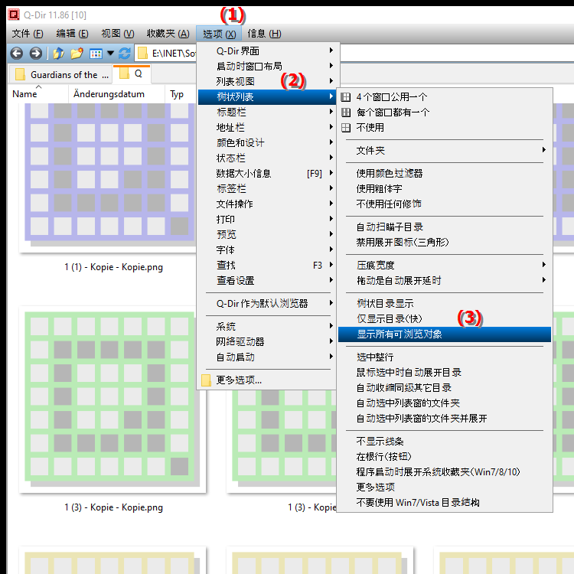The height and width of the screenshot is (574, 574).
Task: Open 预览 submenu
Action: [x=267, y=234]
